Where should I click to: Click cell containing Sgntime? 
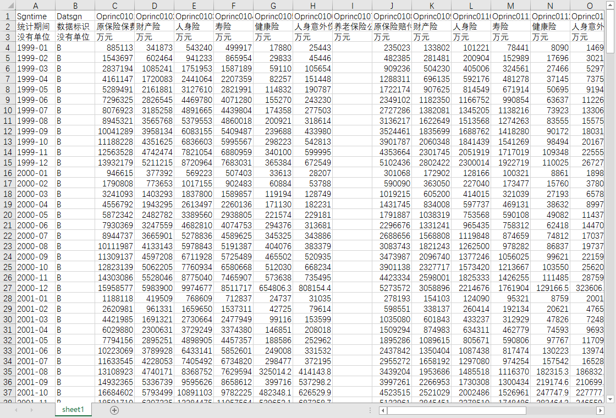click(35, 16)
